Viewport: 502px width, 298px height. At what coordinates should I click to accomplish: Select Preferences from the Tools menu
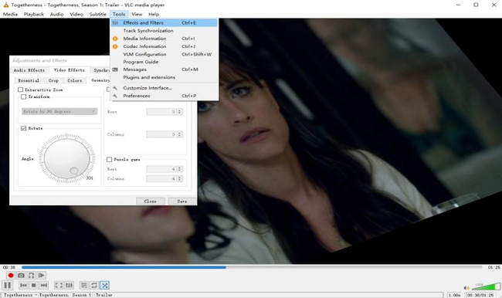click(137, 96)
